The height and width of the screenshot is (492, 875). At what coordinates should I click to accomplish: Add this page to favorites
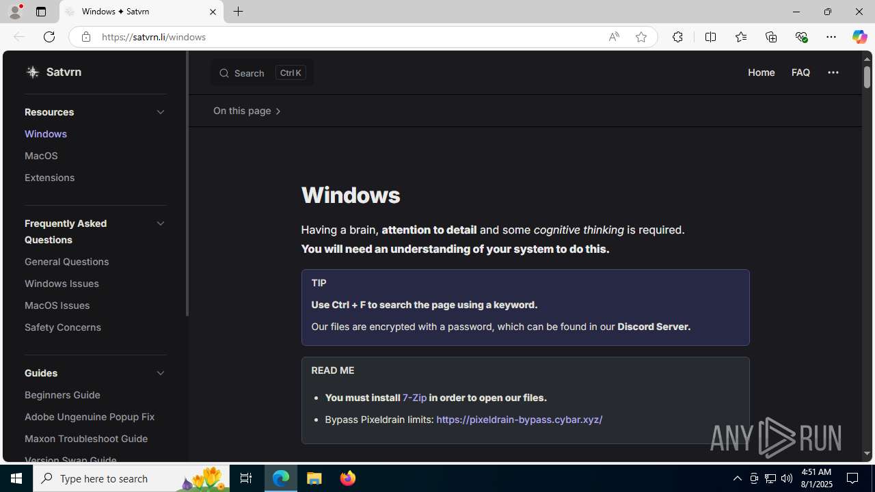[x=641, y=37]
